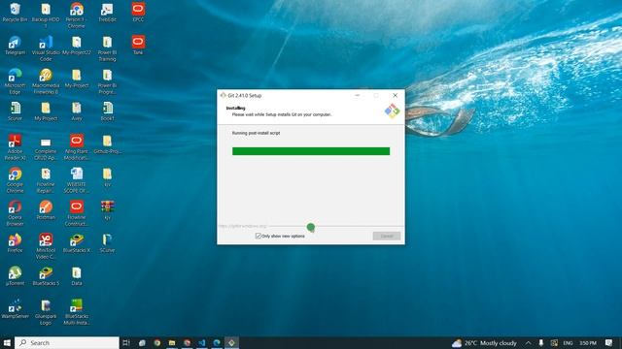The width and height of the screenshot is (622, 349).
Task: Open the Book1 Excel file on desktop
Action: coord(107,111)
